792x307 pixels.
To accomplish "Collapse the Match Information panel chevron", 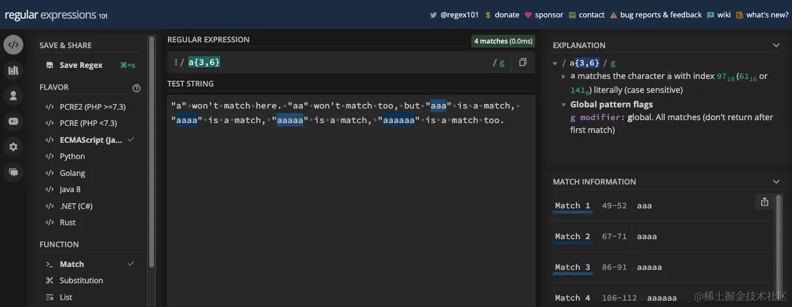I will [776, 182].
